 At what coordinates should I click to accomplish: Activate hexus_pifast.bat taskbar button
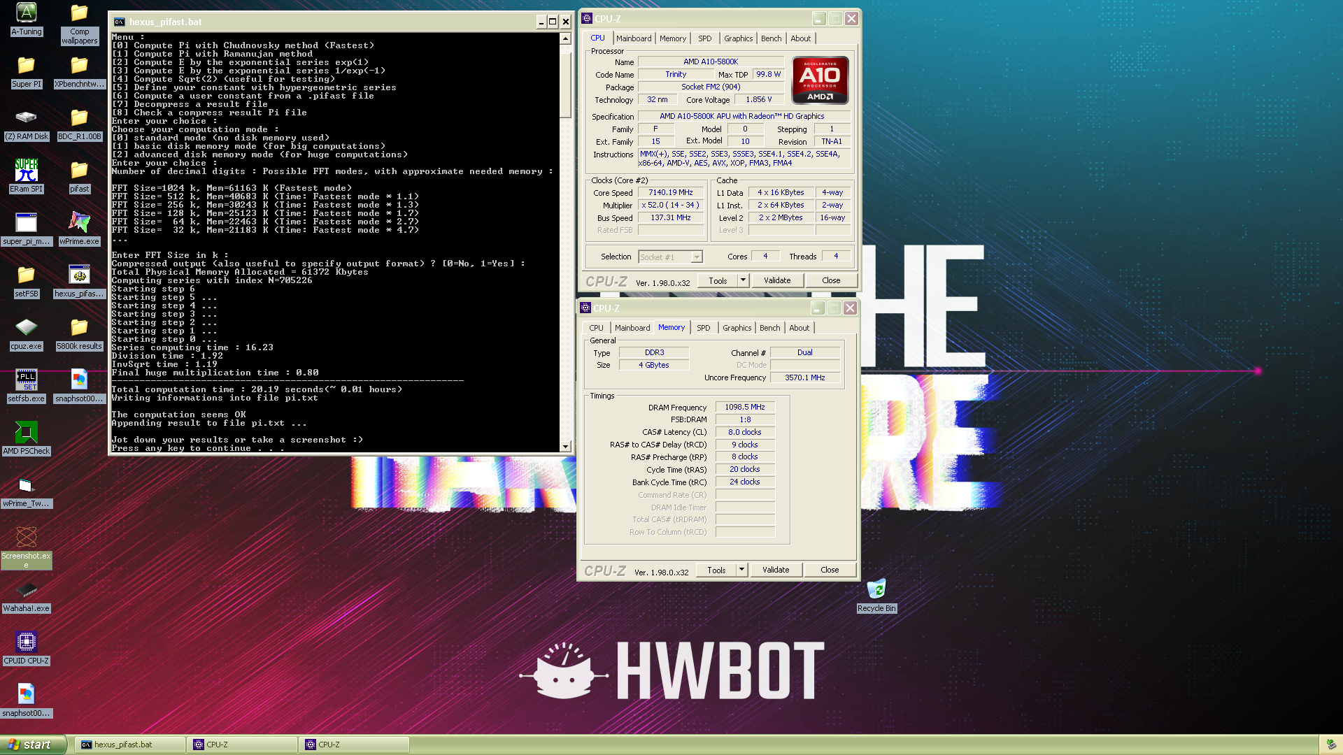[130, 745]
